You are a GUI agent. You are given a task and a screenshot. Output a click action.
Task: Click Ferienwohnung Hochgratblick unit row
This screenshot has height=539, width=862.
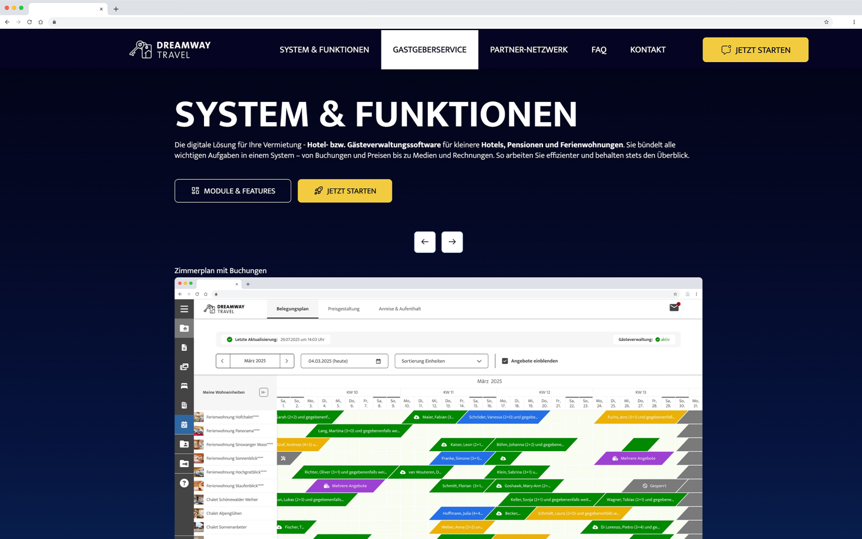[235, 472]
